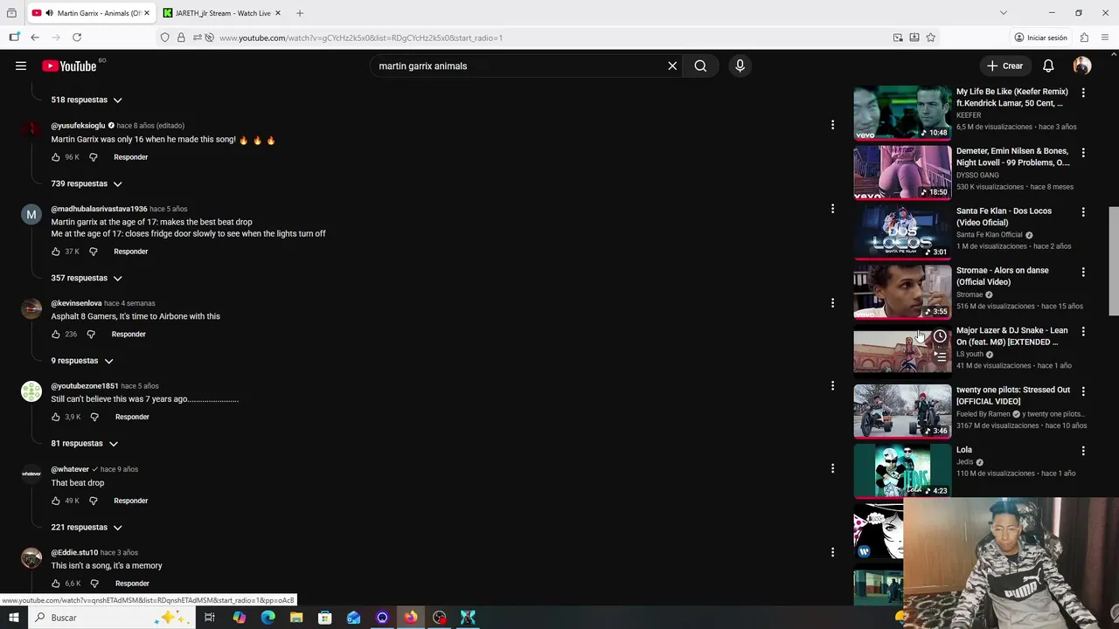Click the address bar URL
Screen dimensions: 1119x629
(x=361, y=38)
